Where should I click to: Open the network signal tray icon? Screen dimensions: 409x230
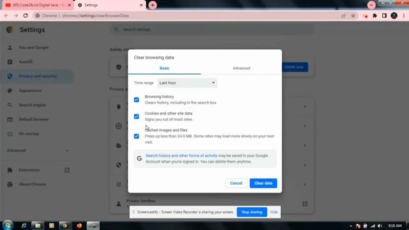pyautogui.click(x=373, y=226)
